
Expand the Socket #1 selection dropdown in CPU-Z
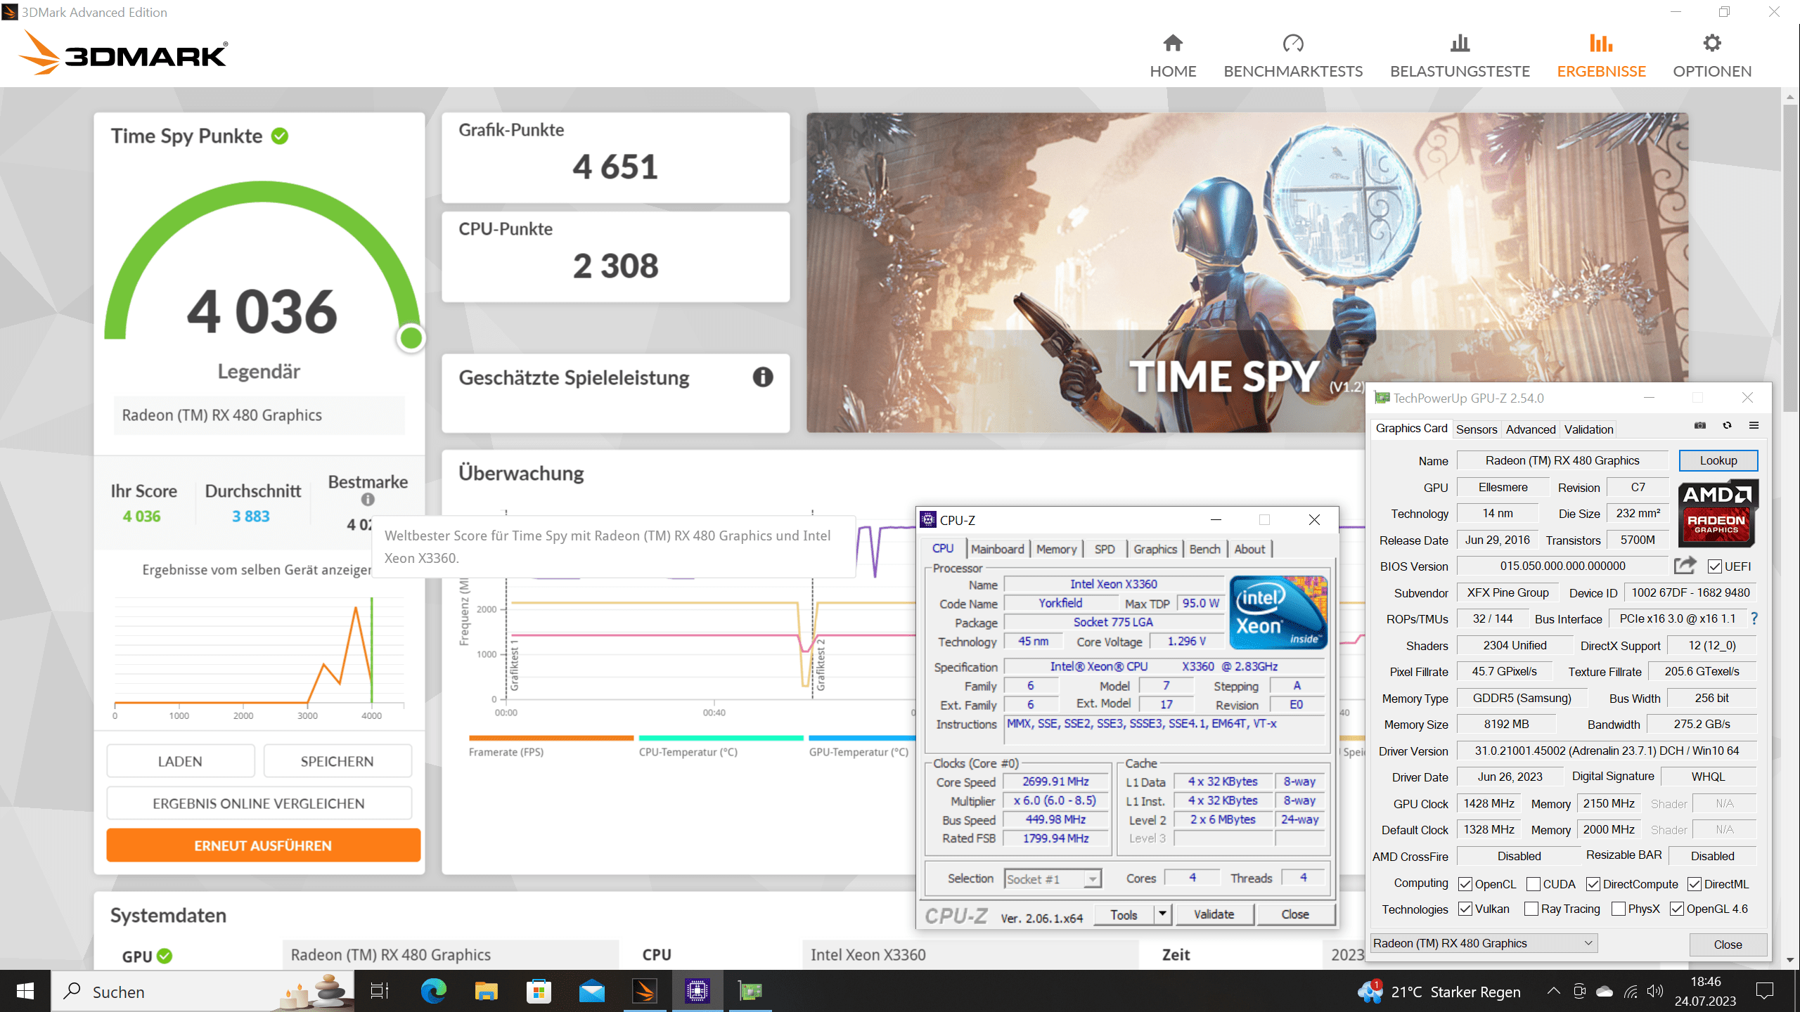click(1092, 878)
